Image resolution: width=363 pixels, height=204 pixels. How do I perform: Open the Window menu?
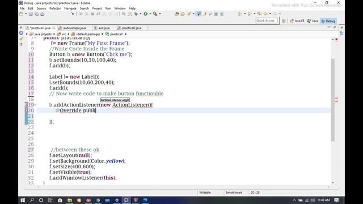point(120,8)
